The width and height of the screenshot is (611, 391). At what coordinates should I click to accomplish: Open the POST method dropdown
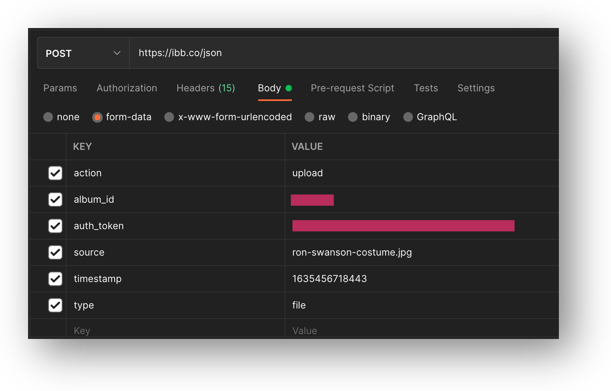coord(83,53)
